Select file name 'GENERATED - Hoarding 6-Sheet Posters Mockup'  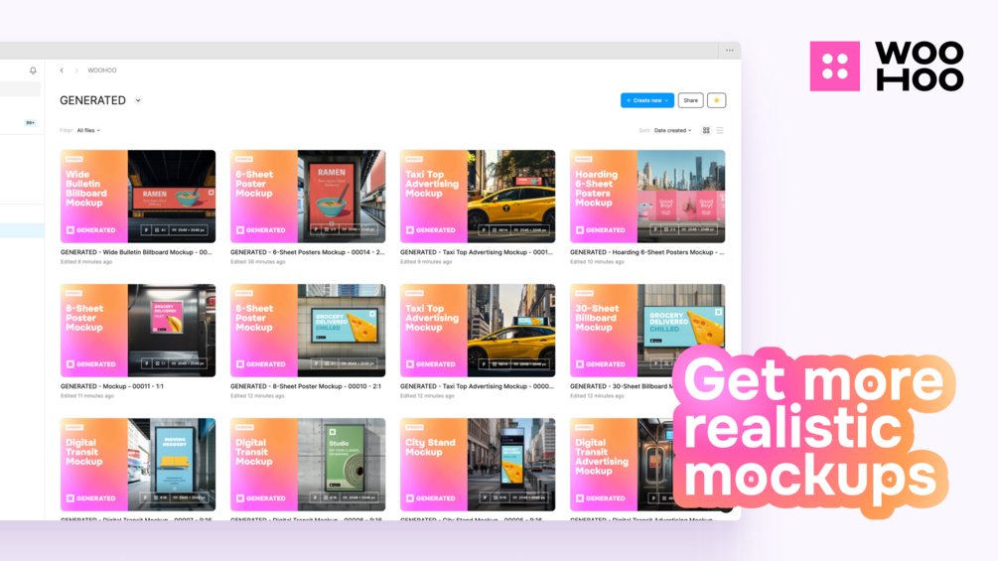(x=646, y=252)
